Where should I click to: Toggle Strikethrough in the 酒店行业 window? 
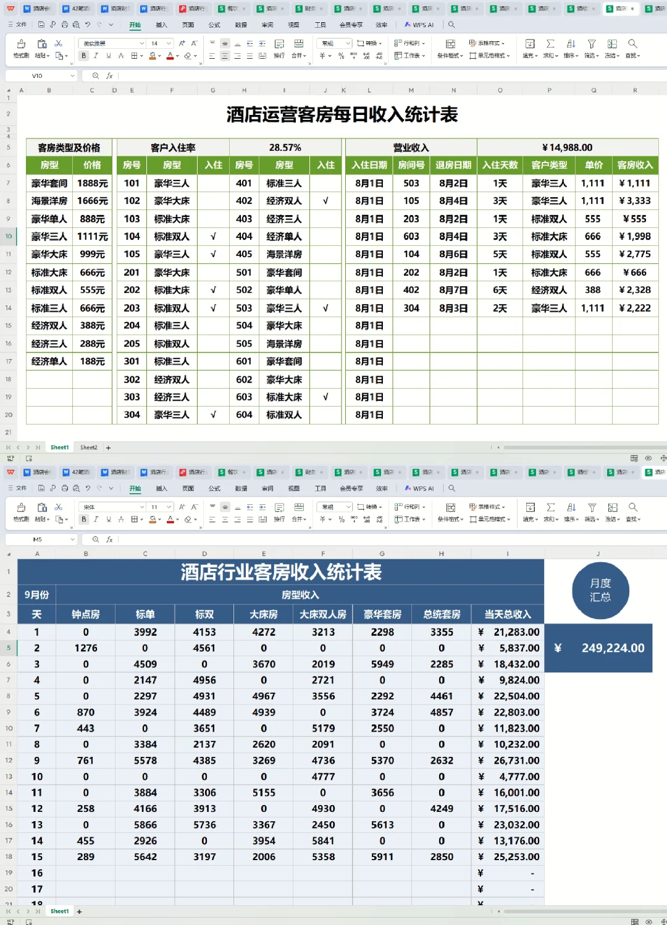121,519
